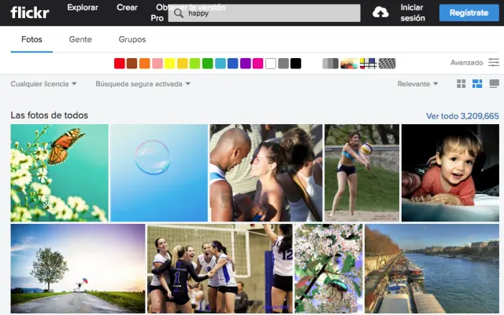The height and width of the screenshot is (315, 504).
Task: Expand the Cualquier licencia dropdown
Action: (x=44, y=84)
